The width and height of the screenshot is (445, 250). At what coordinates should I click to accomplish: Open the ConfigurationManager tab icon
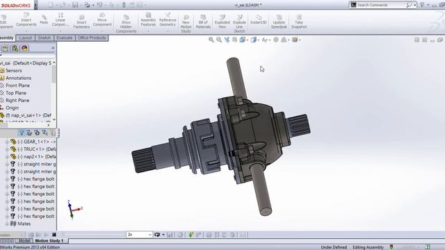[x=15, y=48]
